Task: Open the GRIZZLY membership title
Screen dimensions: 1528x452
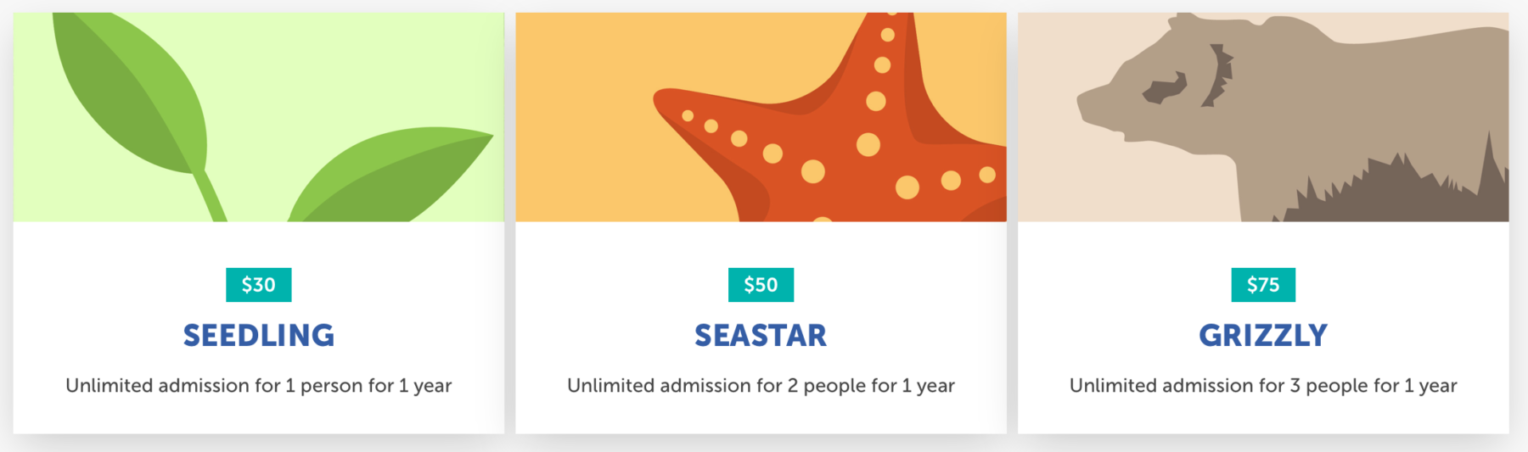Action: (1263, 336)
